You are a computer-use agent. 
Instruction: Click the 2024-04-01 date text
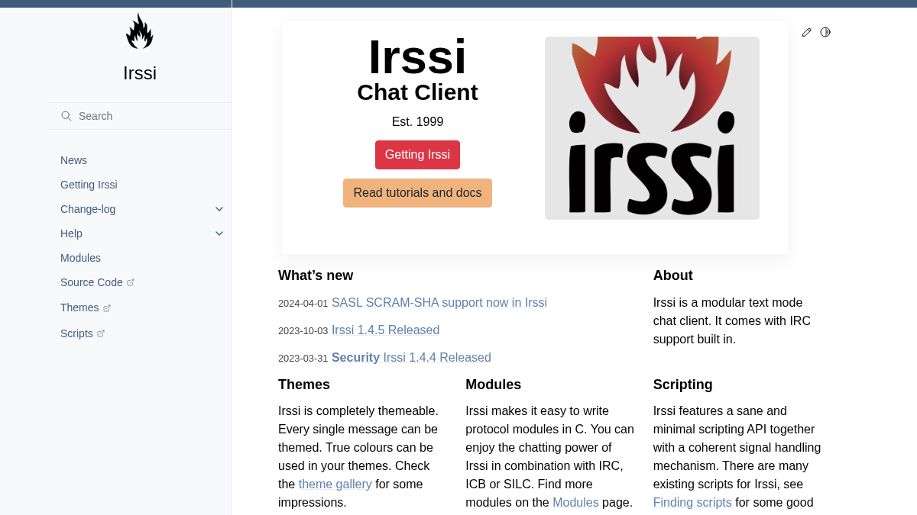303,304
